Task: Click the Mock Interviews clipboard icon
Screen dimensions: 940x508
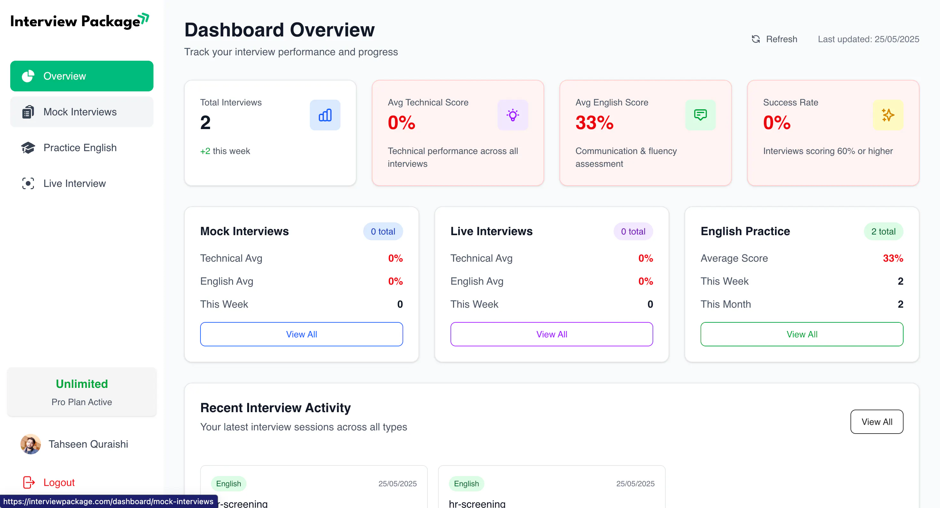Action: click(28, 112)
